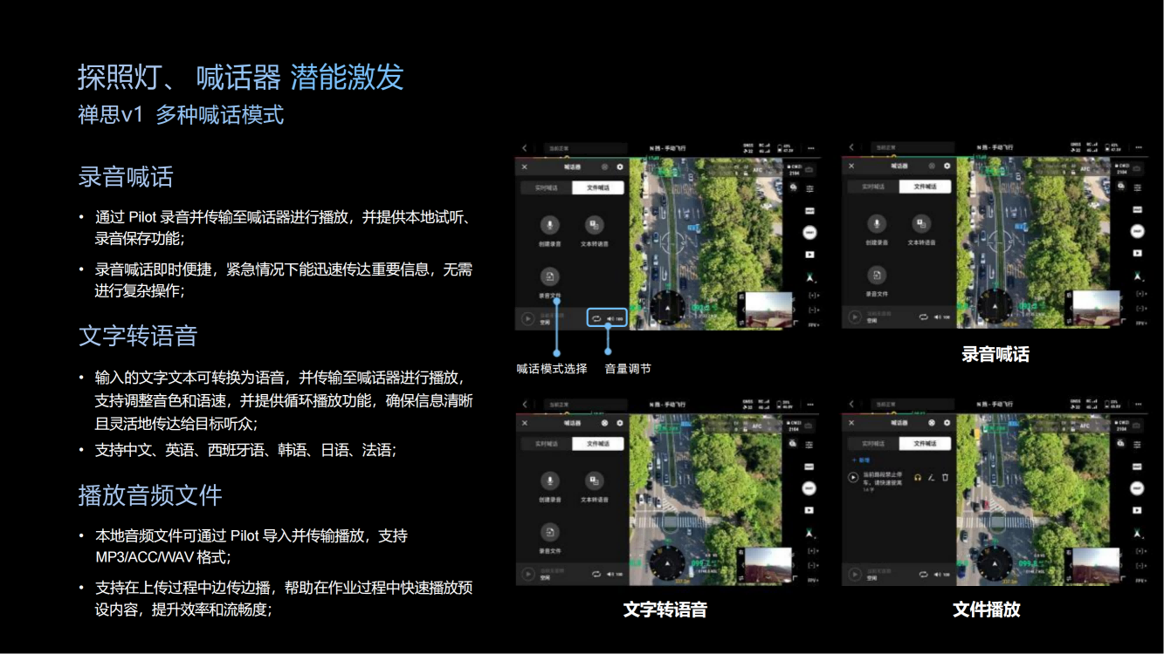Click pencil edit icon beside the audio entry
This screenshot has width=1164, height=654.
[931, 478]
